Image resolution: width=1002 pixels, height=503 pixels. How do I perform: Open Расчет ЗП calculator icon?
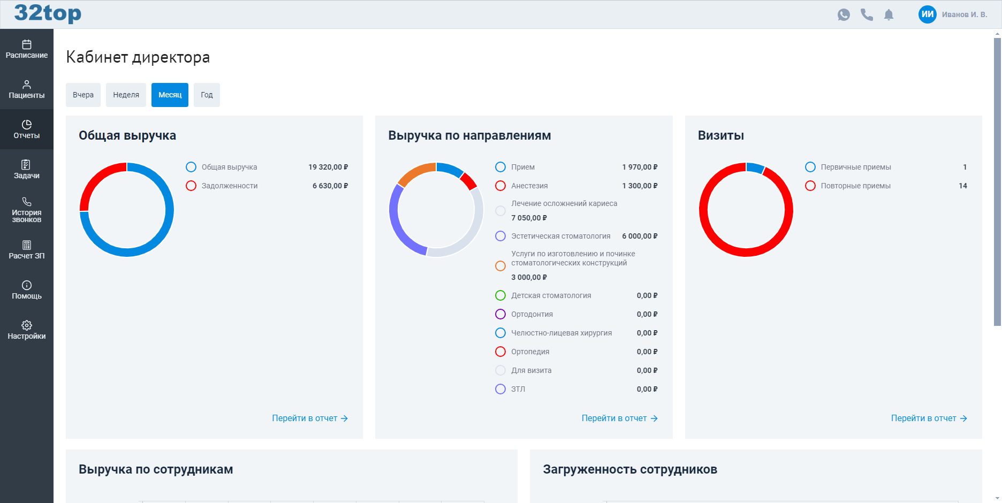26,245
